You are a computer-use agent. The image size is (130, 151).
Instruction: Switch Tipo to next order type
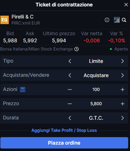click(x=123, y=61)
